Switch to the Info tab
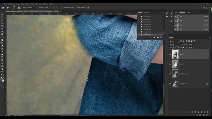 pyautogui.click(x=176, y=13)
